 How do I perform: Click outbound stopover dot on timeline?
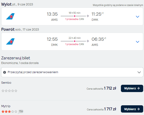[x=75, y=16]
